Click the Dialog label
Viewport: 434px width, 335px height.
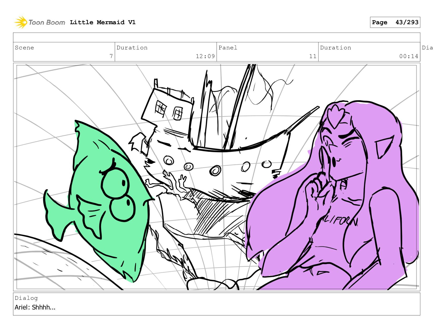click(x=26, y=298)
